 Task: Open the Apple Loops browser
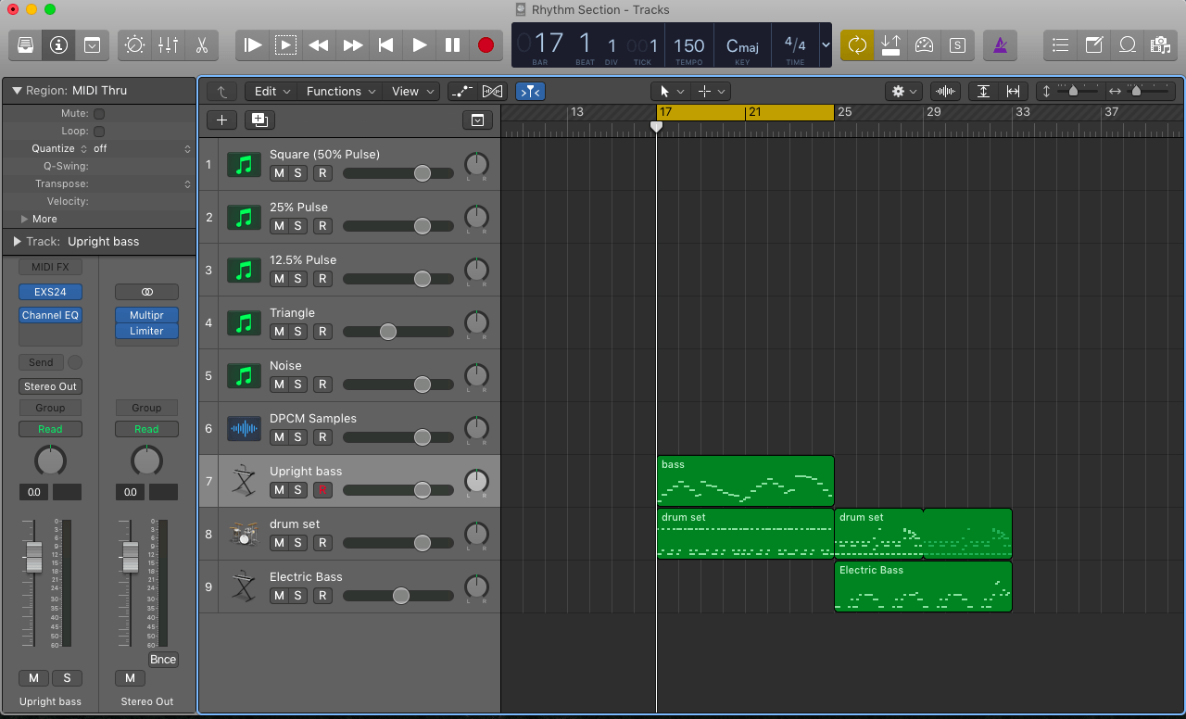1128,44
